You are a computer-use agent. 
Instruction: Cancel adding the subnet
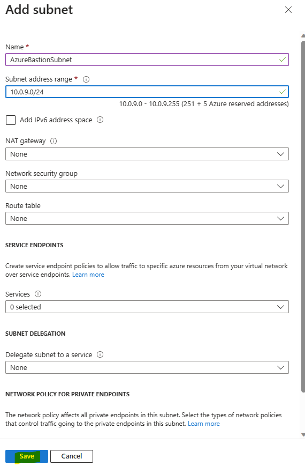click(72, 456)
